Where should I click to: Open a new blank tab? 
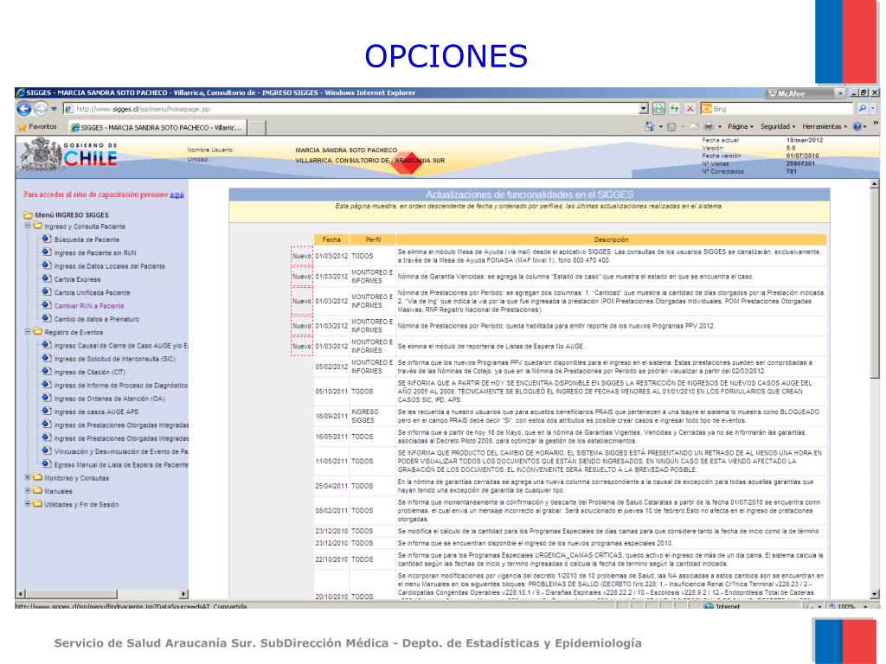[x=257, y=128]
